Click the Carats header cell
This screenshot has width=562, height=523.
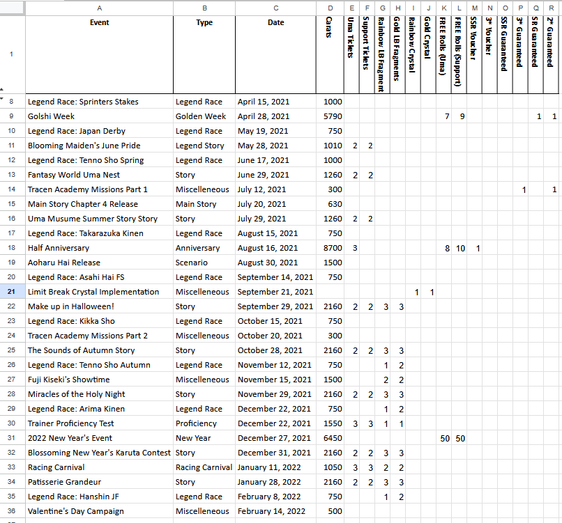(330, 55)
